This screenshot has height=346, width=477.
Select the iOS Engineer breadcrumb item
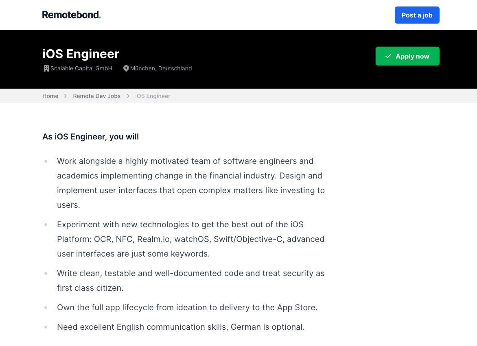coord(153,96)
